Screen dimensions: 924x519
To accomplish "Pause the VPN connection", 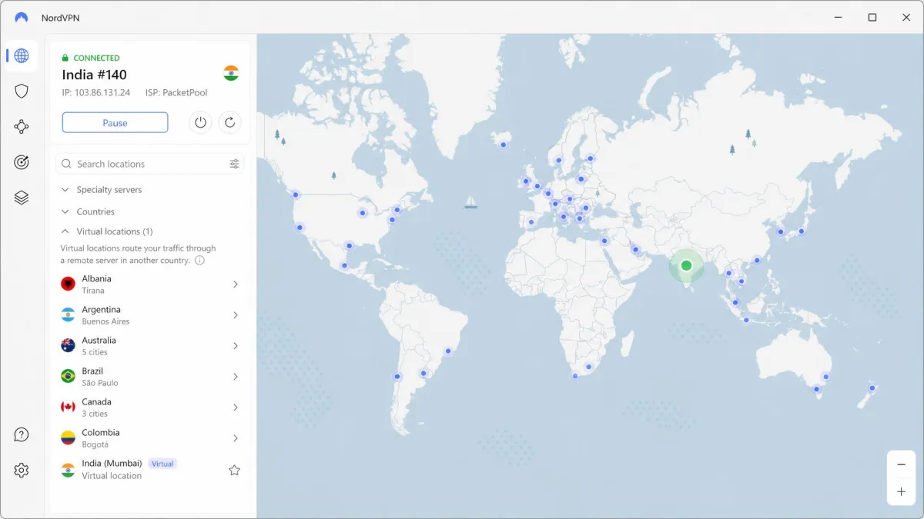I will [115, 122].
